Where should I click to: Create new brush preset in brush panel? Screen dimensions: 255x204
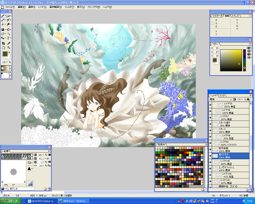[45, 189]
